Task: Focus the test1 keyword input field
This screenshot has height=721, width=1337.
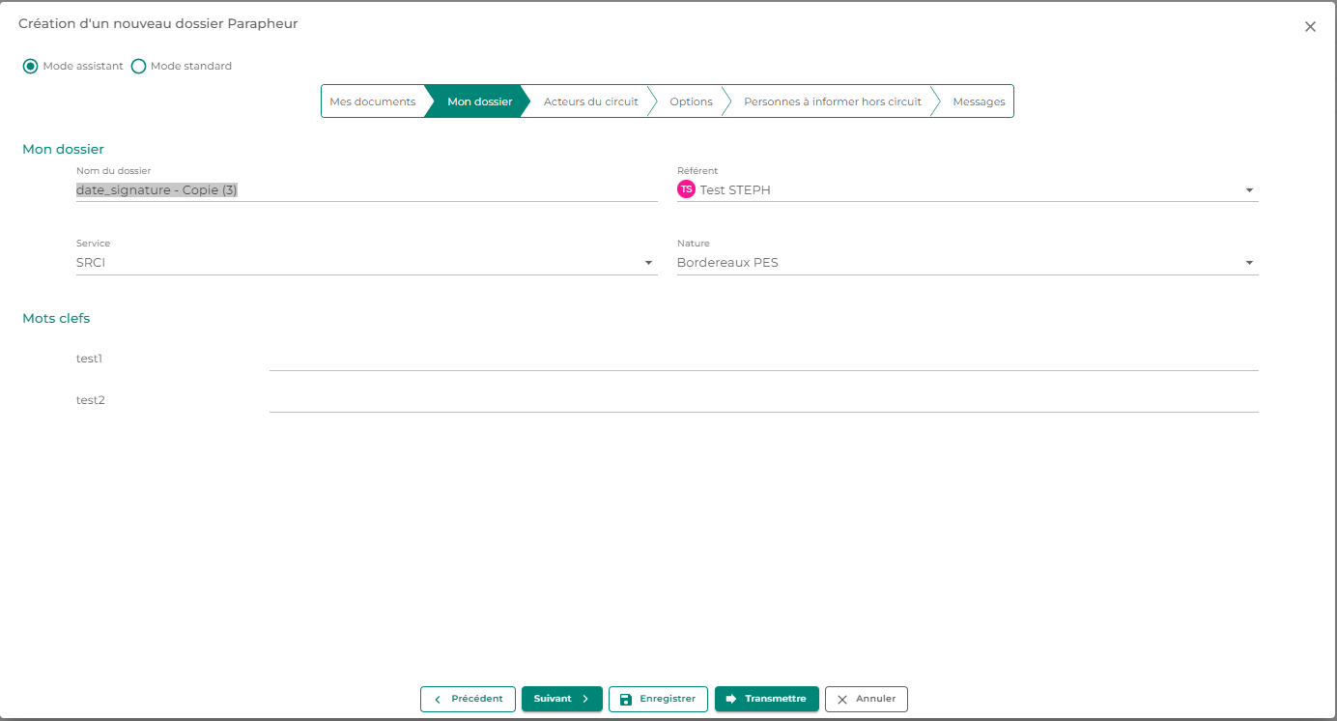Action: coord(763,359)
